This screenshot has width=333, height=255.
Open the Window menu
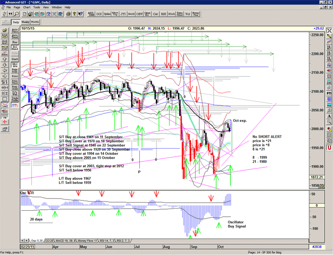57,8
